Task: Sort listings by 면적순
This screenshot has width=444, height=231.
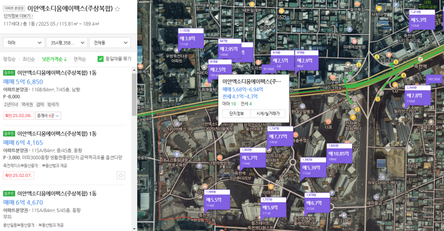Action: (x=80, y=59)
